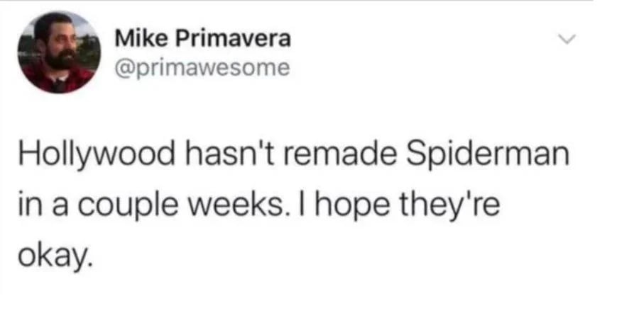This screenshot has width=639, height=313.
Task: Open the tweet options chevron menu
Action: 564,42
